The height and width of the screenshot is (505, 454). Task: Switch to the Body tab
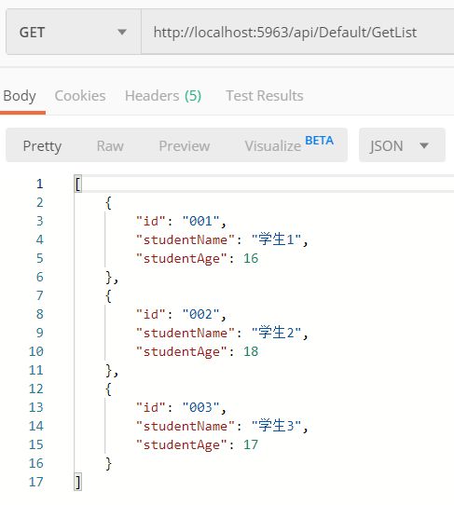click(x=20, y=96)
